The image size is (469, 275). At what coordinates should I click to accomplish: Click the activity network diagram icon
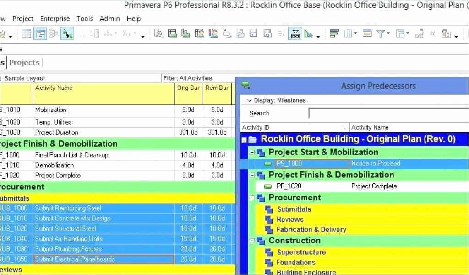(x=54, y=33)
